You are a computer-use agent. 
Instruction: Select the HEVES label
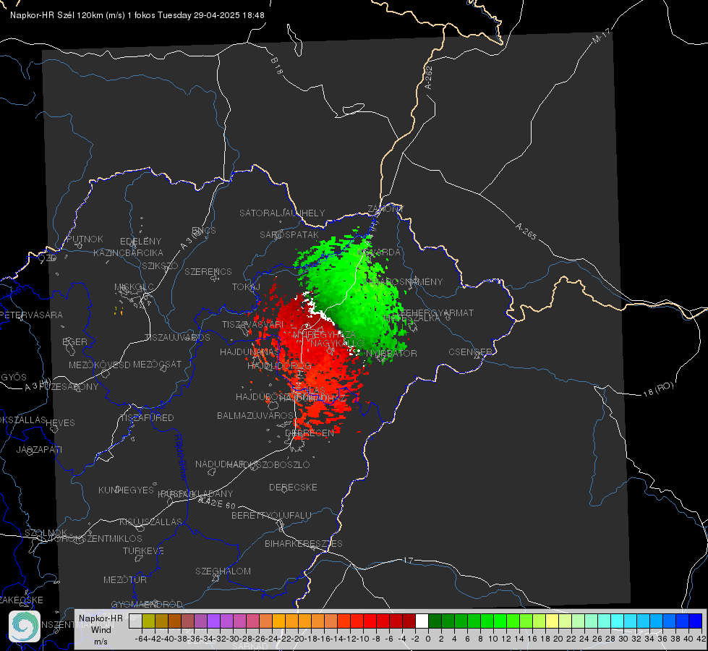click(61, 423)
